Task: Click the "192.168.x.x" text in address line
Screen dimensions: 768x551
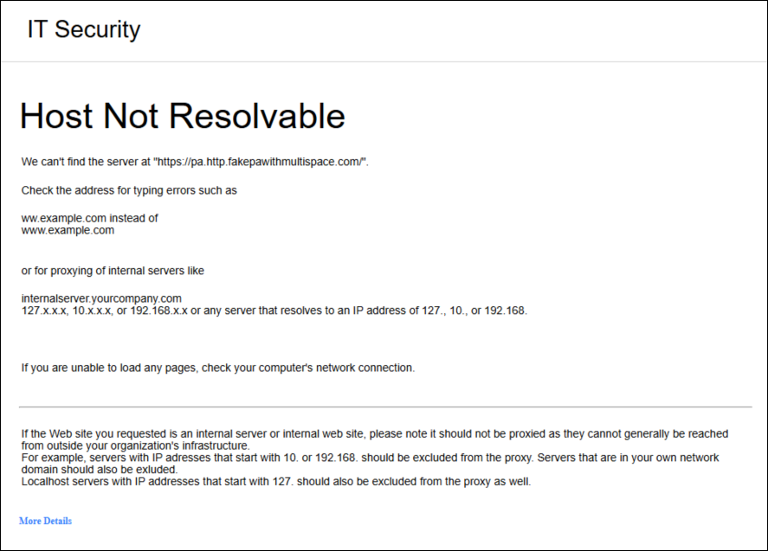Action: coord(159,311)
